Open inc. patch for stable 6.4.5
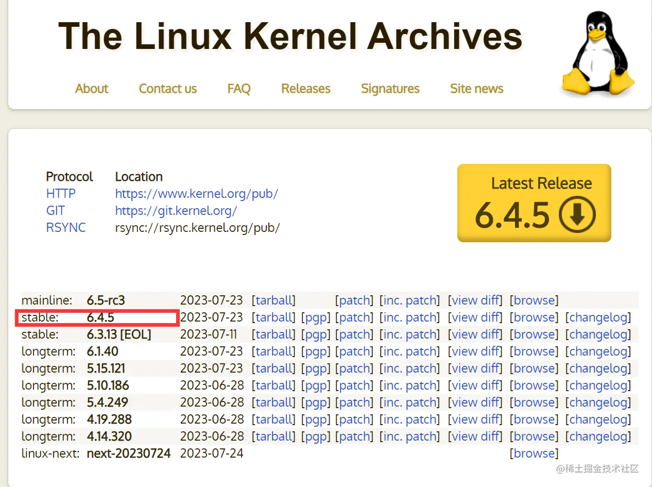The image size is (652, 487). (410, 318)
